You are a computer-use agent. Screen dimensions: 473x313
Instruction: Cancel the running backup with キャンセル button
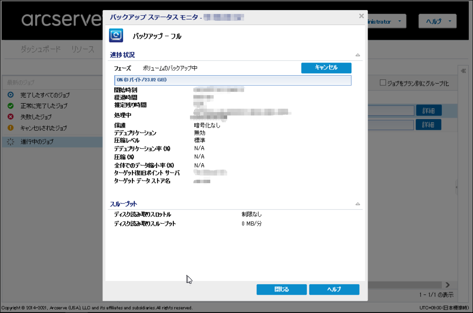click(326, 68)
